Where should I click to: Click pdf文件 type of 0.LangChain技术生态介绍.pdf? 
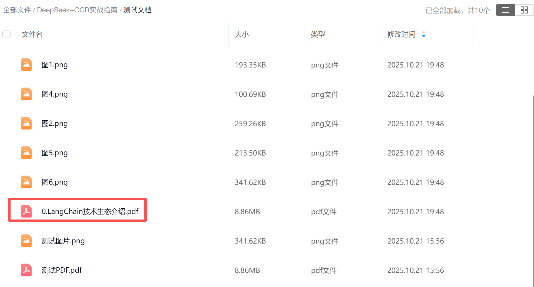[x=324, y=212]
